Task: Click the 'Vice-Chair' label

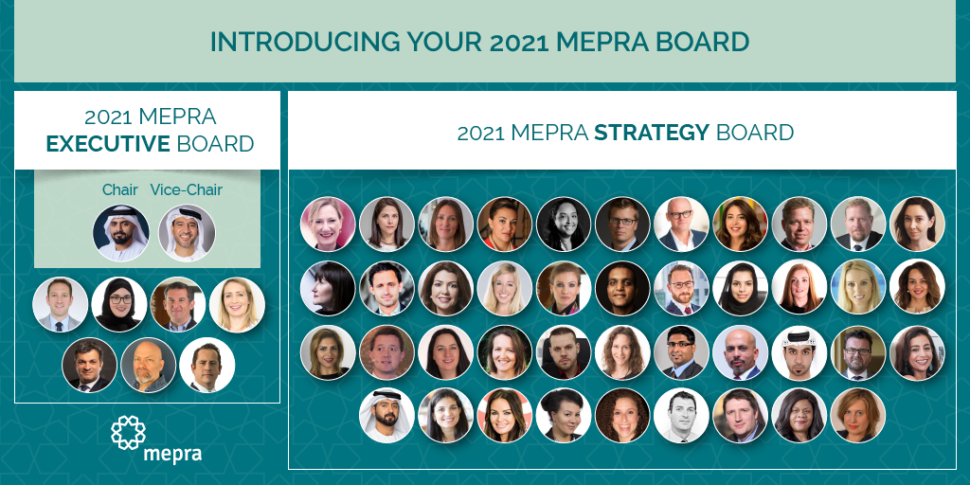Action: [187, 189]
